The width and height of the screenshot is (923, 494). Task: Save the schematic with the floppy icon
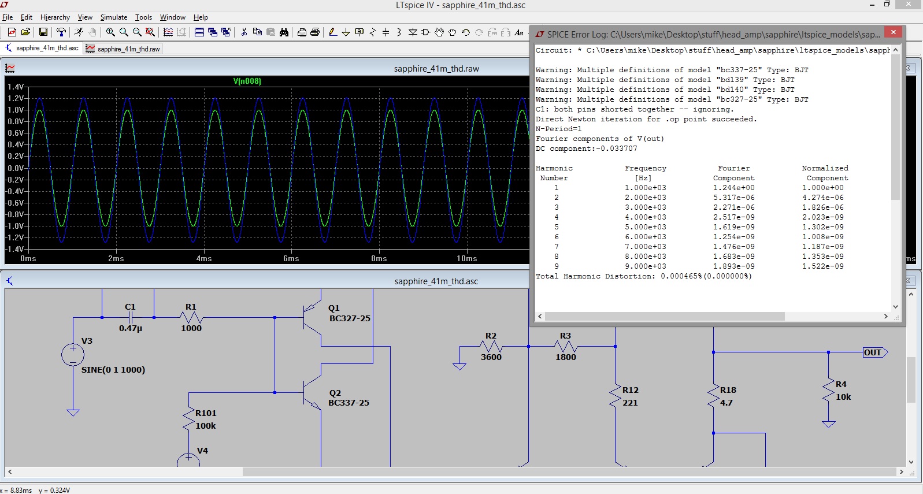43,32
